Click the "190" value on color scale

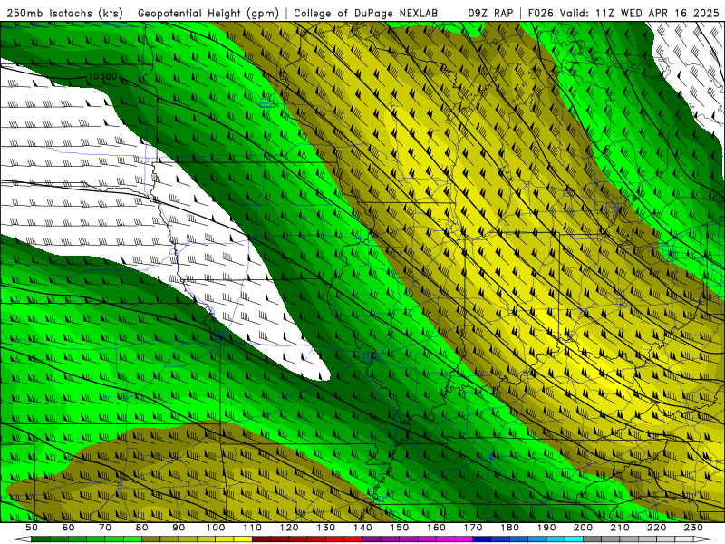(x=546, y=528)
